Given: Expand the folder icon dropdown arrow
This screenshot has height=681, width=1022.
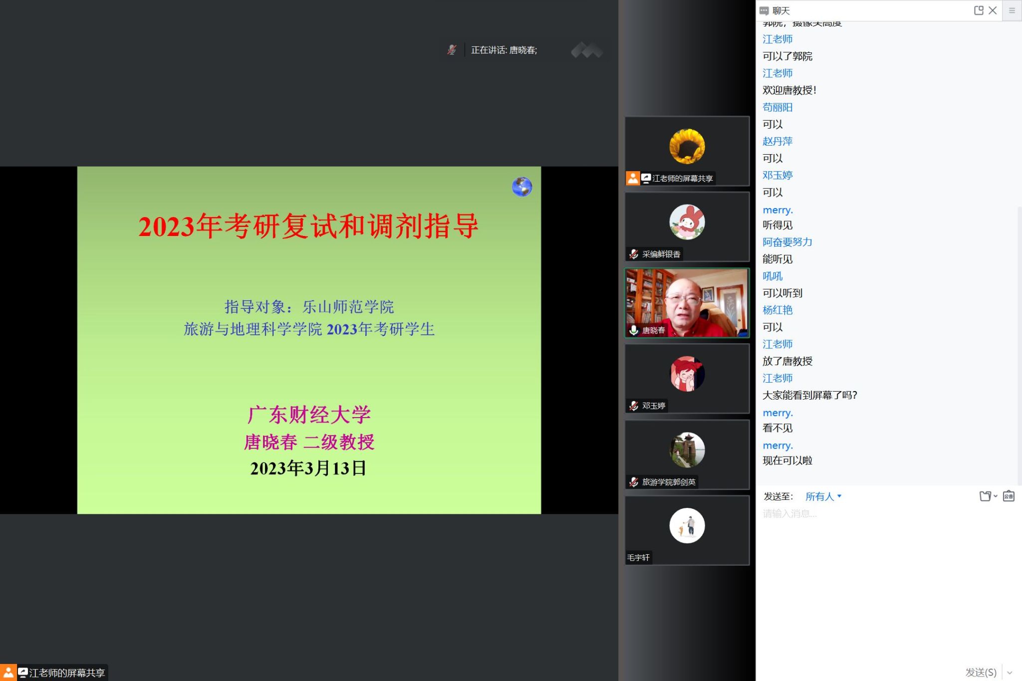Looking at the screenshot, I should [x=996, y=496].
